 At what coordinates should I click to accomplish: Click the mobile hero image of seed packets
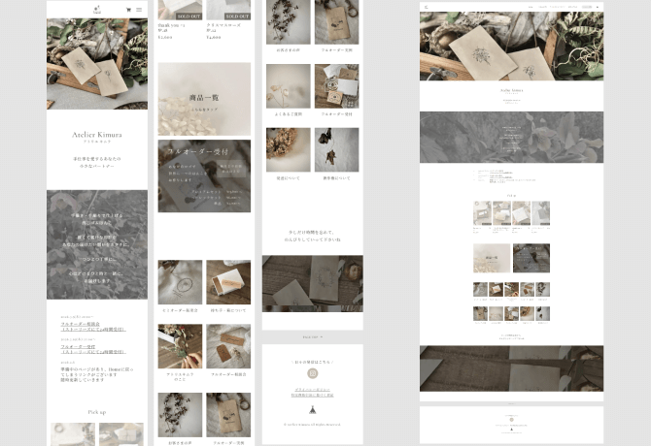pos(97,63)
